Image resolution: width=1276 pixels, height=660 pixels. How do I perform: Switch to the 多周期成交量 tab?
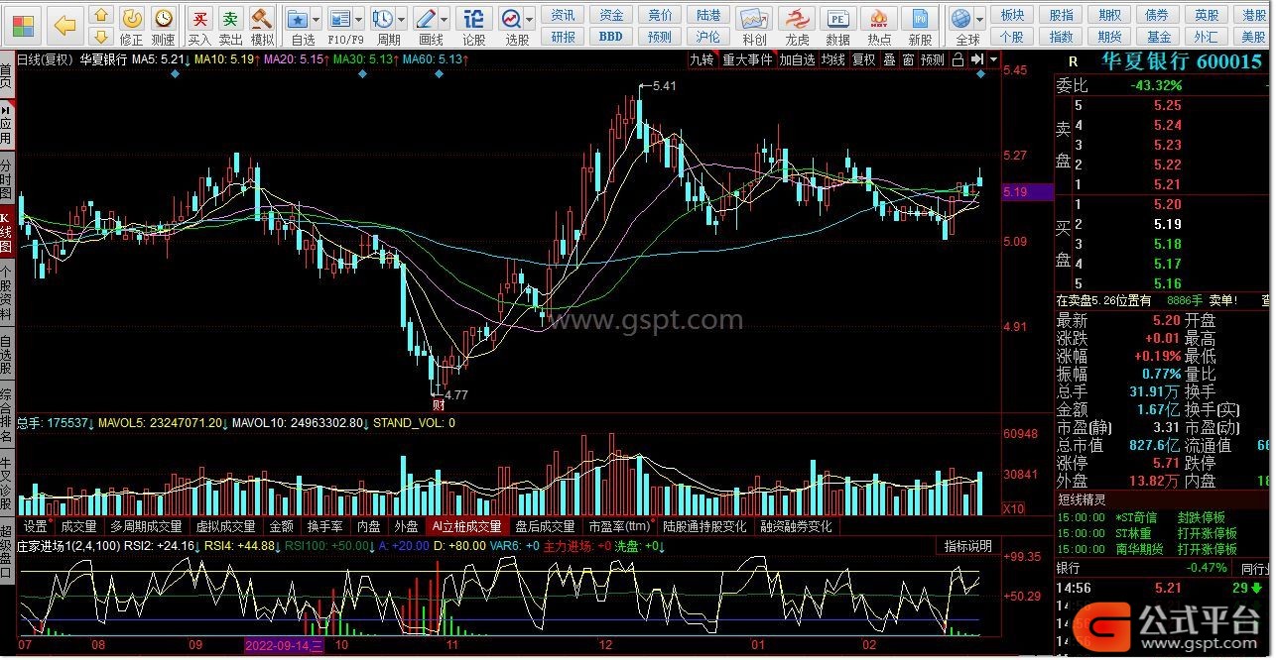tap(146, 526)
